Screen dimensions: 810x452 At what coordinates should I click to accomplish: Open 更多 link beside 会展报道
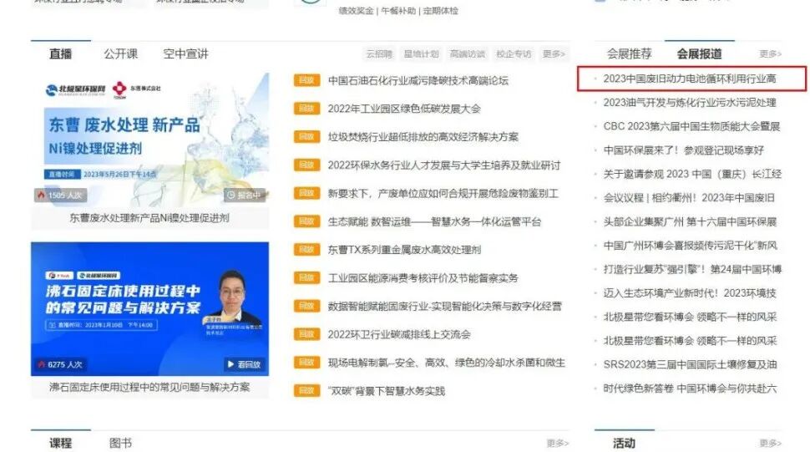click(x=770, y=53)
